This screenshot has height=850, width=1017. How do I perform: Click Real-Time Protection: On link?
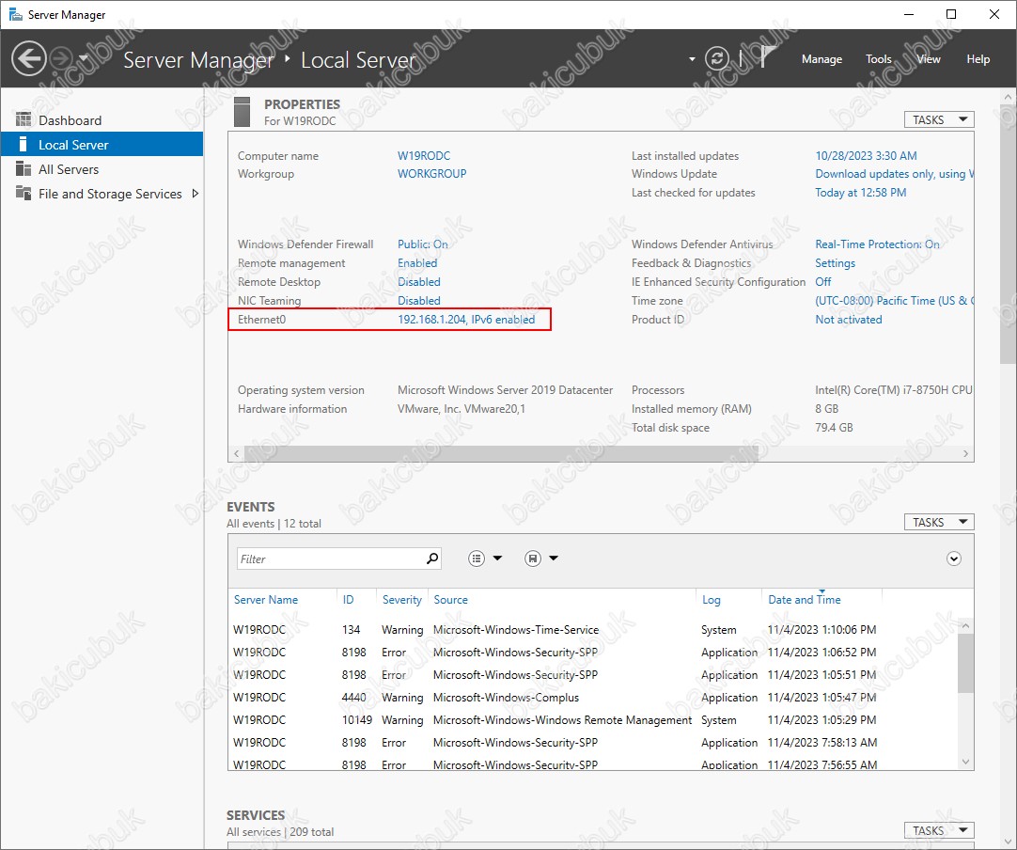tap(877, 244)
